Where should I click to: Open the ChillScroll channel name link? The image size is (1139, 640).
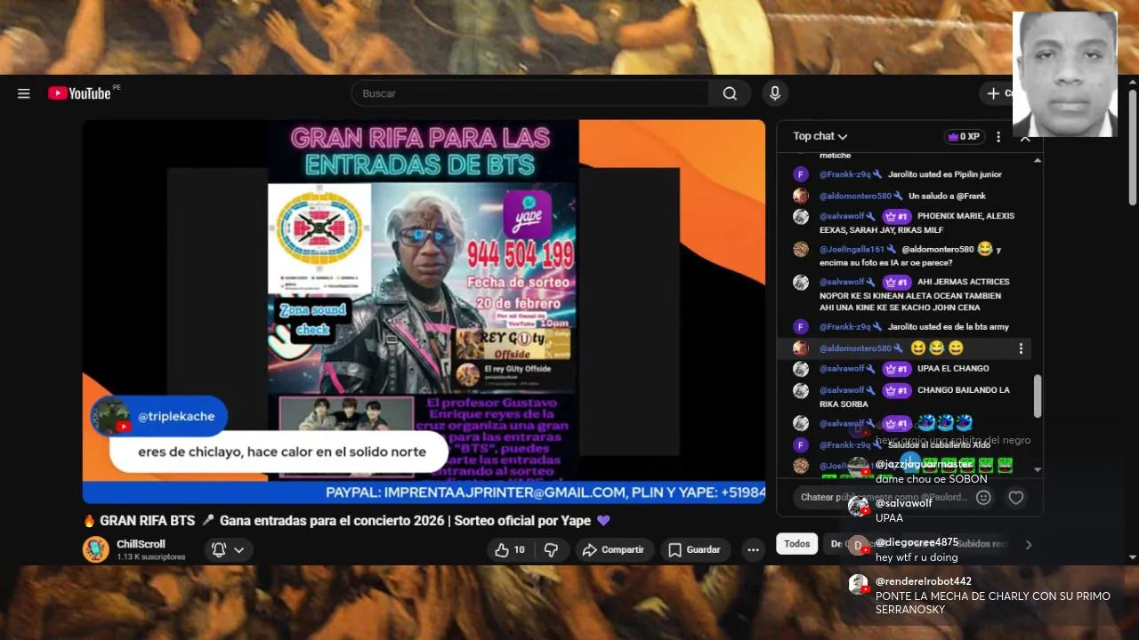tap(141, 544)
